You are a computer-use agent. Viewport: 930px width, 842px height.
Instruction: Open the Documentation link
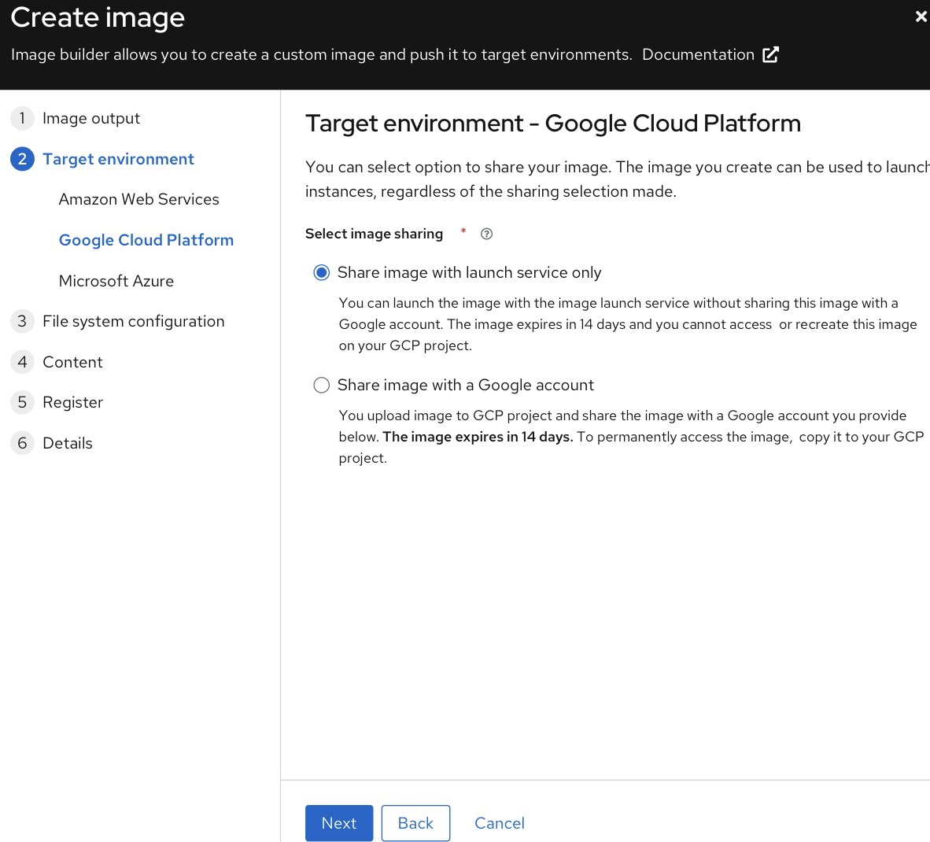(698, 54)
